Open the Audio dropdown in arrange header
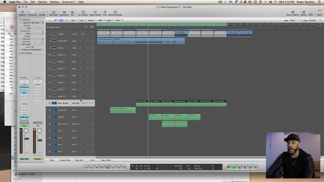324x182 pixels. click(x=110, y=21)
